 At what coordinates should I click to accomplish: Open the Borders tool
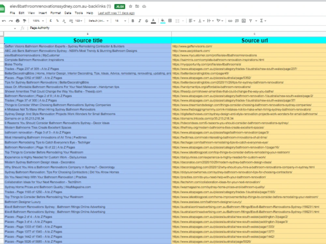[x=170, y=21]
